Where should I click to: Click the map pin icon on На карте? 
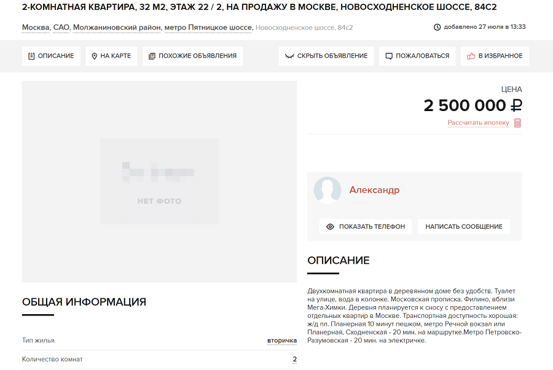pos(94,56)
